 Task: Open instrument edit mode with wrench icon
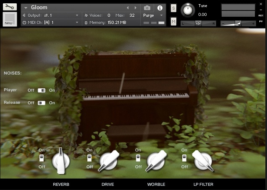coord(10,7)
